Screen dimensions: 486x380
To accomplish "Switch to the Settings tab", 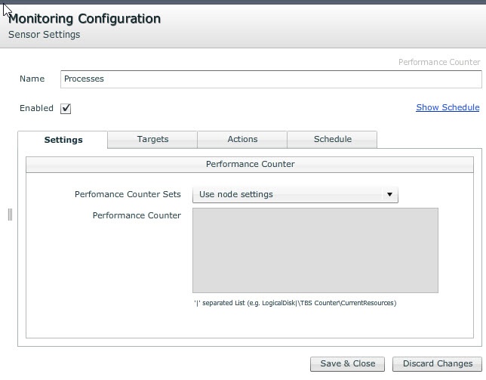I will 63,140.
